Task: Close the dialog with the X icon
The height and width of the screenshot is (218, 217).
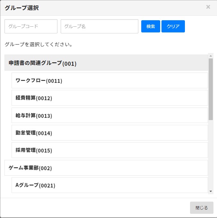Action: 208,7
